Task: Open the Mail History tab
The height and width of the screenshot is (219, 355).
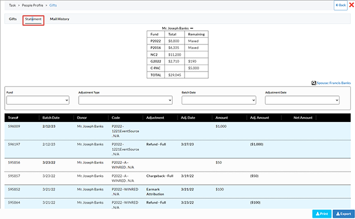Action: point(60,19)
